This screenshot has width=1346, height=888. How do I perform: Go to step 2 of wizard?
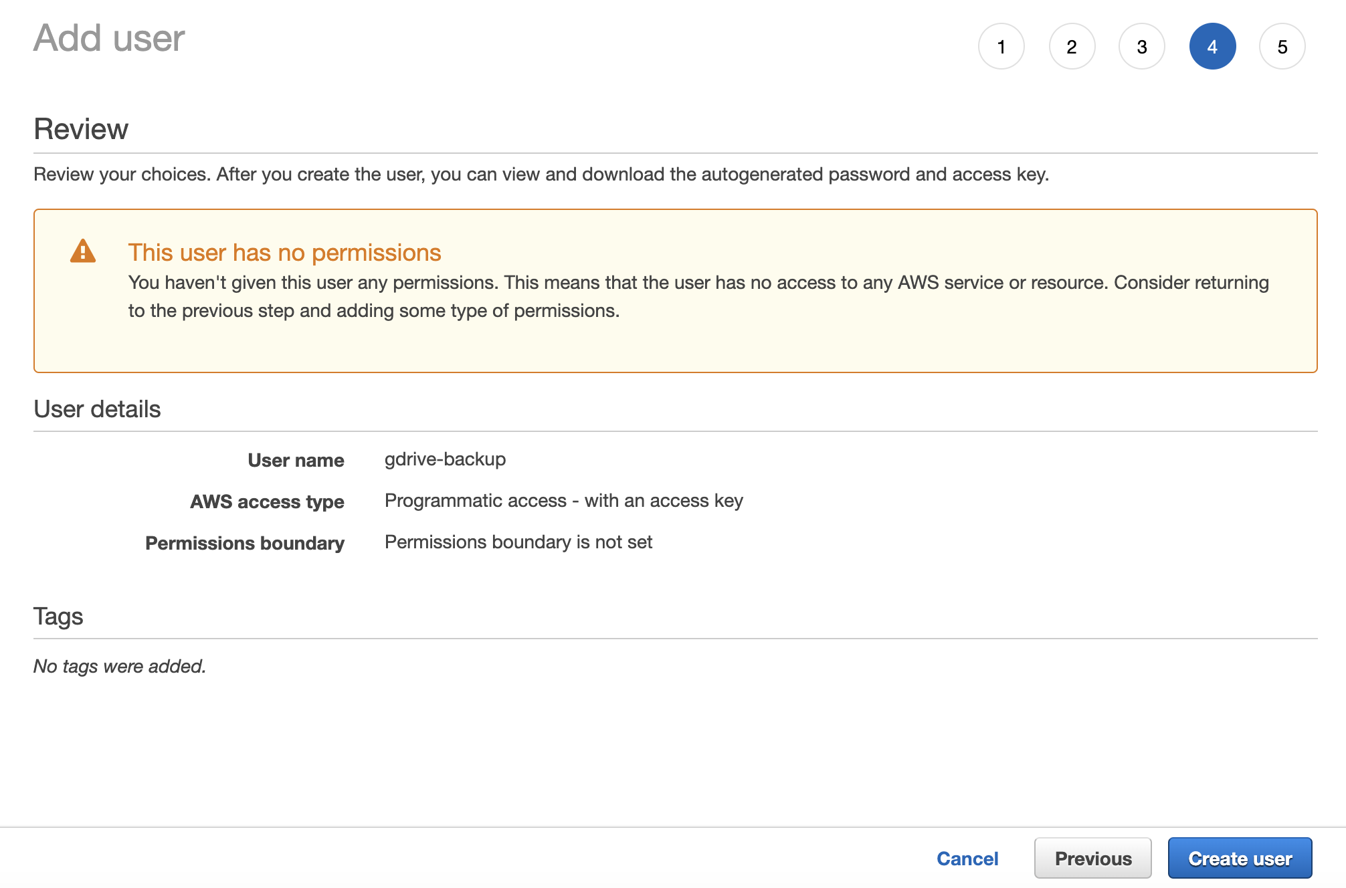point(1072,47)
